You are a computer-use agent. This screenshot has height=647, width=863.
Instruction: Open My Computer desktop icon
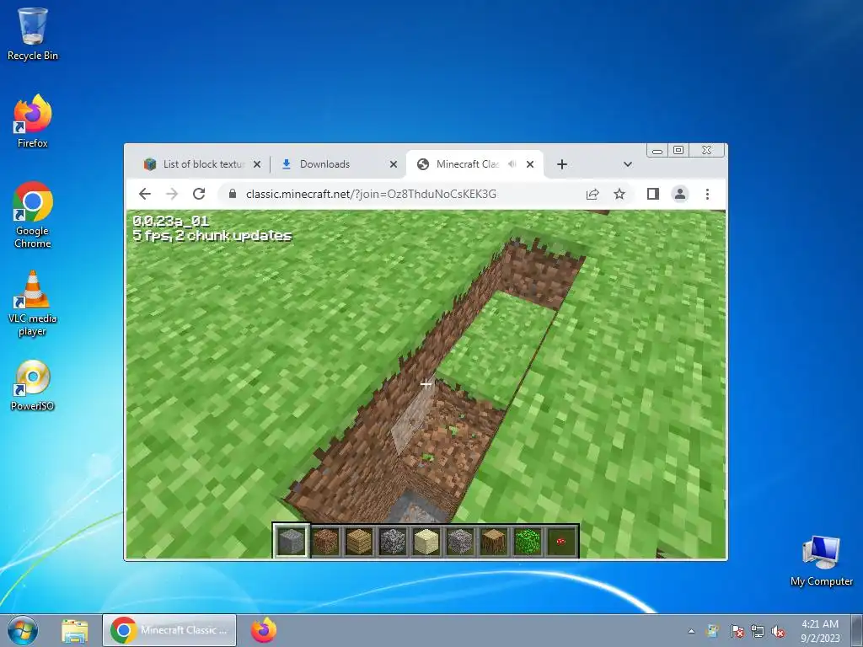click(821, 561)
